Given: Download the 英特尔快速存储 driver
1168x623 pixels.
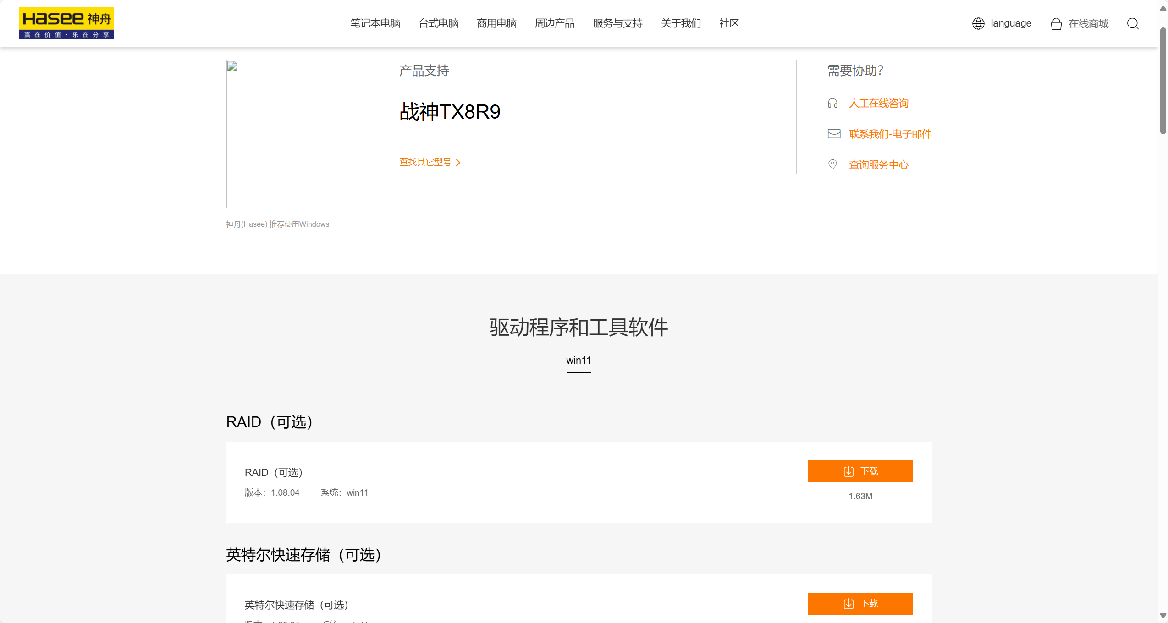Looking at the screenshot, I should [860, 604].
